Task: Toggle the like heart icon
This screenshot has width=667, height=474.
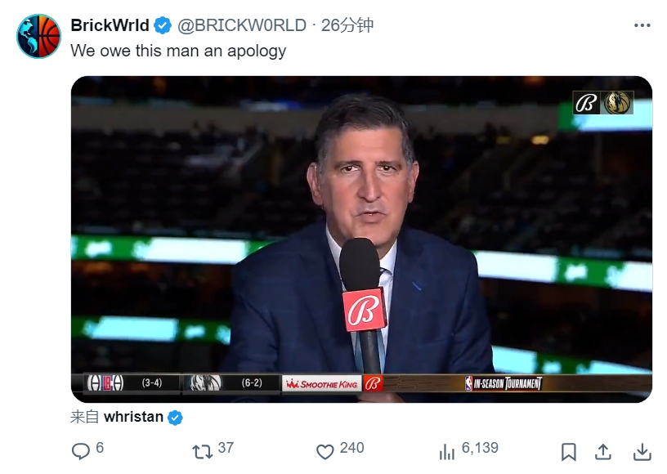Action: pos(325,451)
